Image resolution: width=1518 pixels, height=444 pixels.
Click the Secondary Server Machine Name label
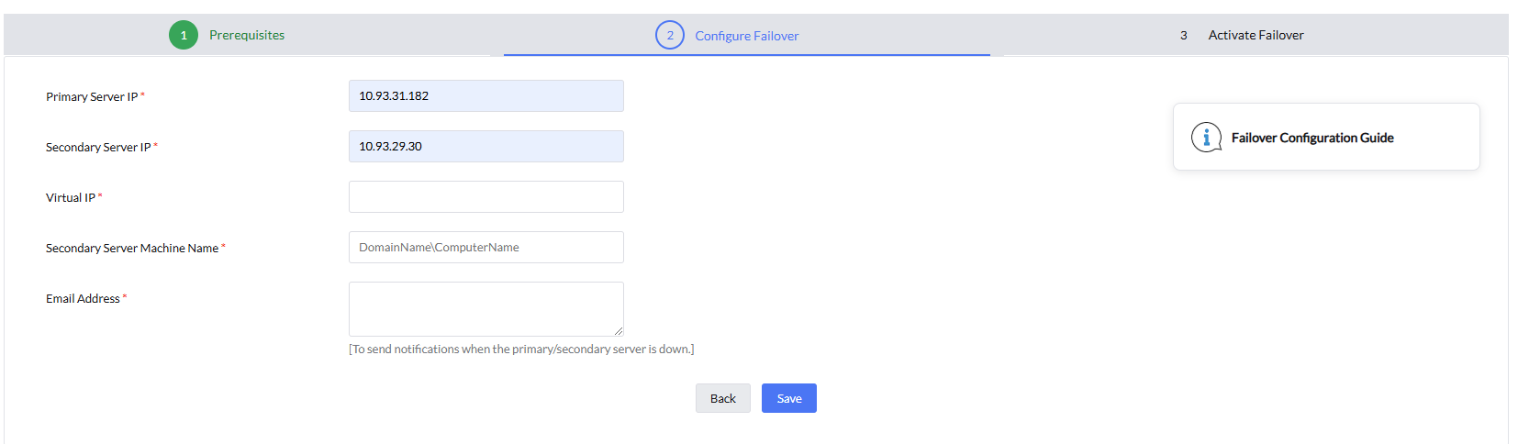point(132,249)
